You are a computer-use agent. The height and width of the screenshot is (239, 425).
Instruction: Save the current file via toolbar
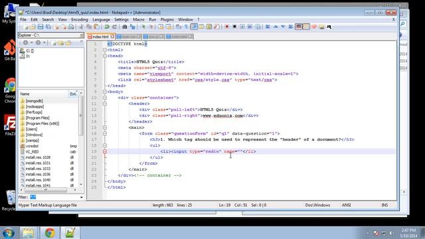[41, 27]
